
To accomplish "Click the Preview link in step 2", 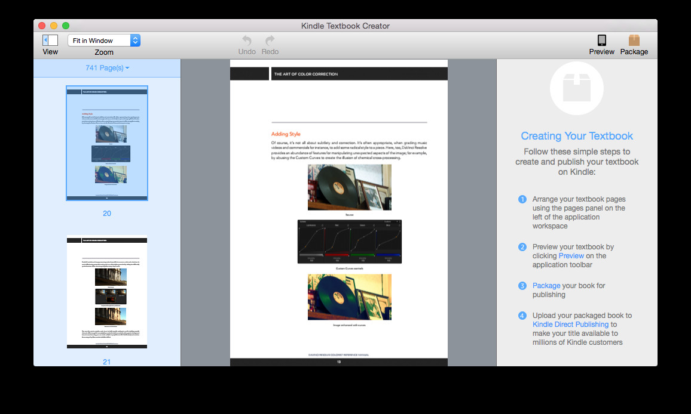I will (x=571, y=255).
